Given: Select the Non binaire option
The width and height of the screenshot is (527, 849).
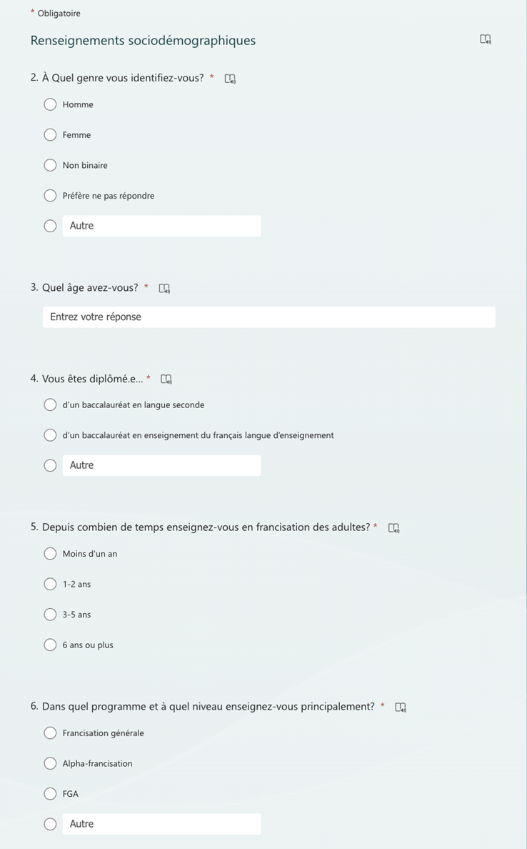Looking at the screenshot, I should pyautogui.click(x=50, y=166).
